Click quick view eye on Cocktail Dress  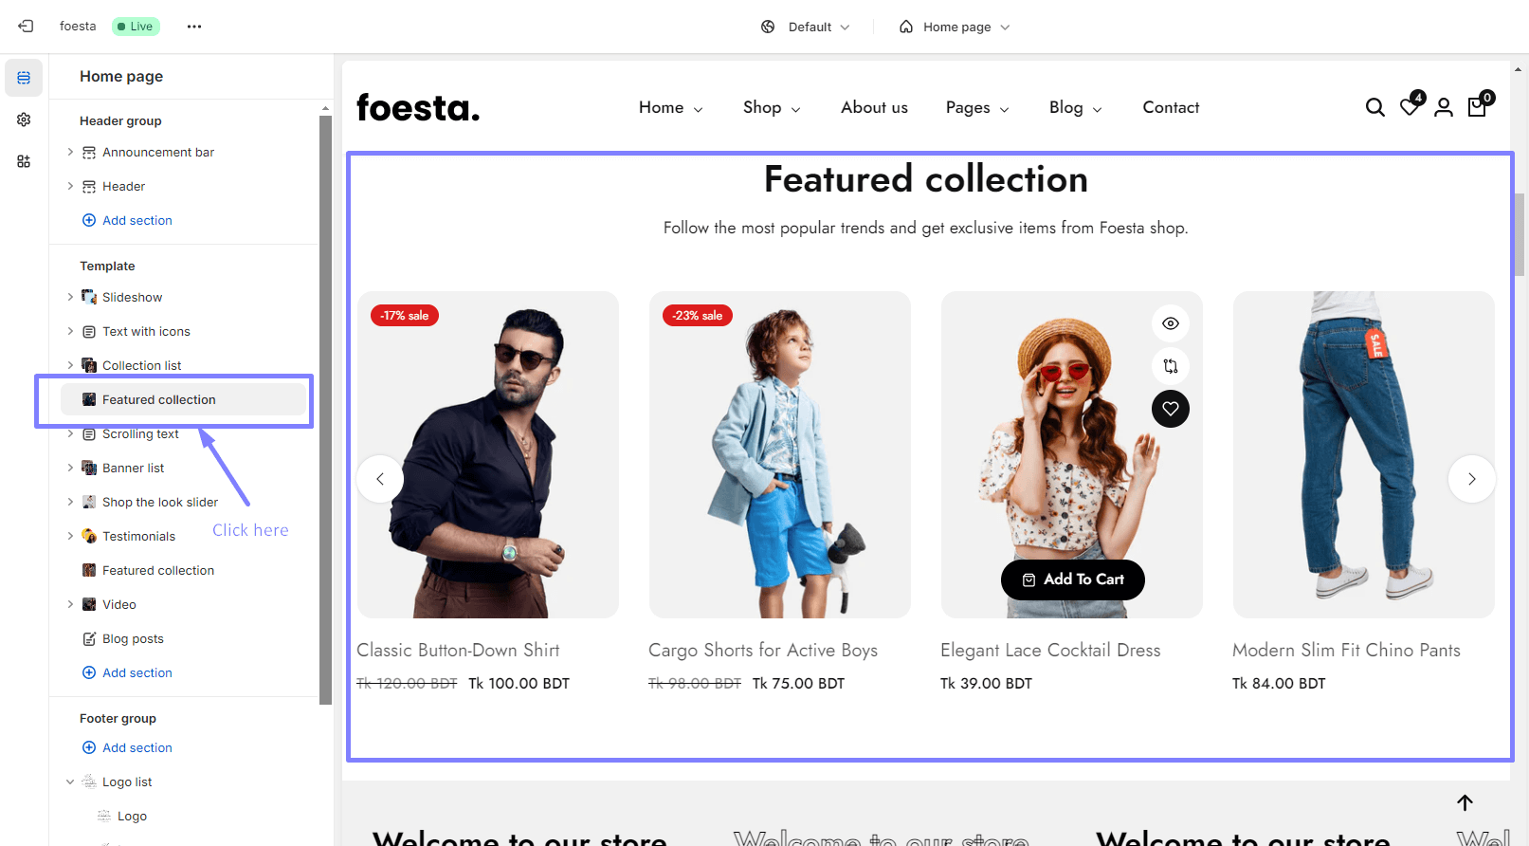pos(1171,323)
